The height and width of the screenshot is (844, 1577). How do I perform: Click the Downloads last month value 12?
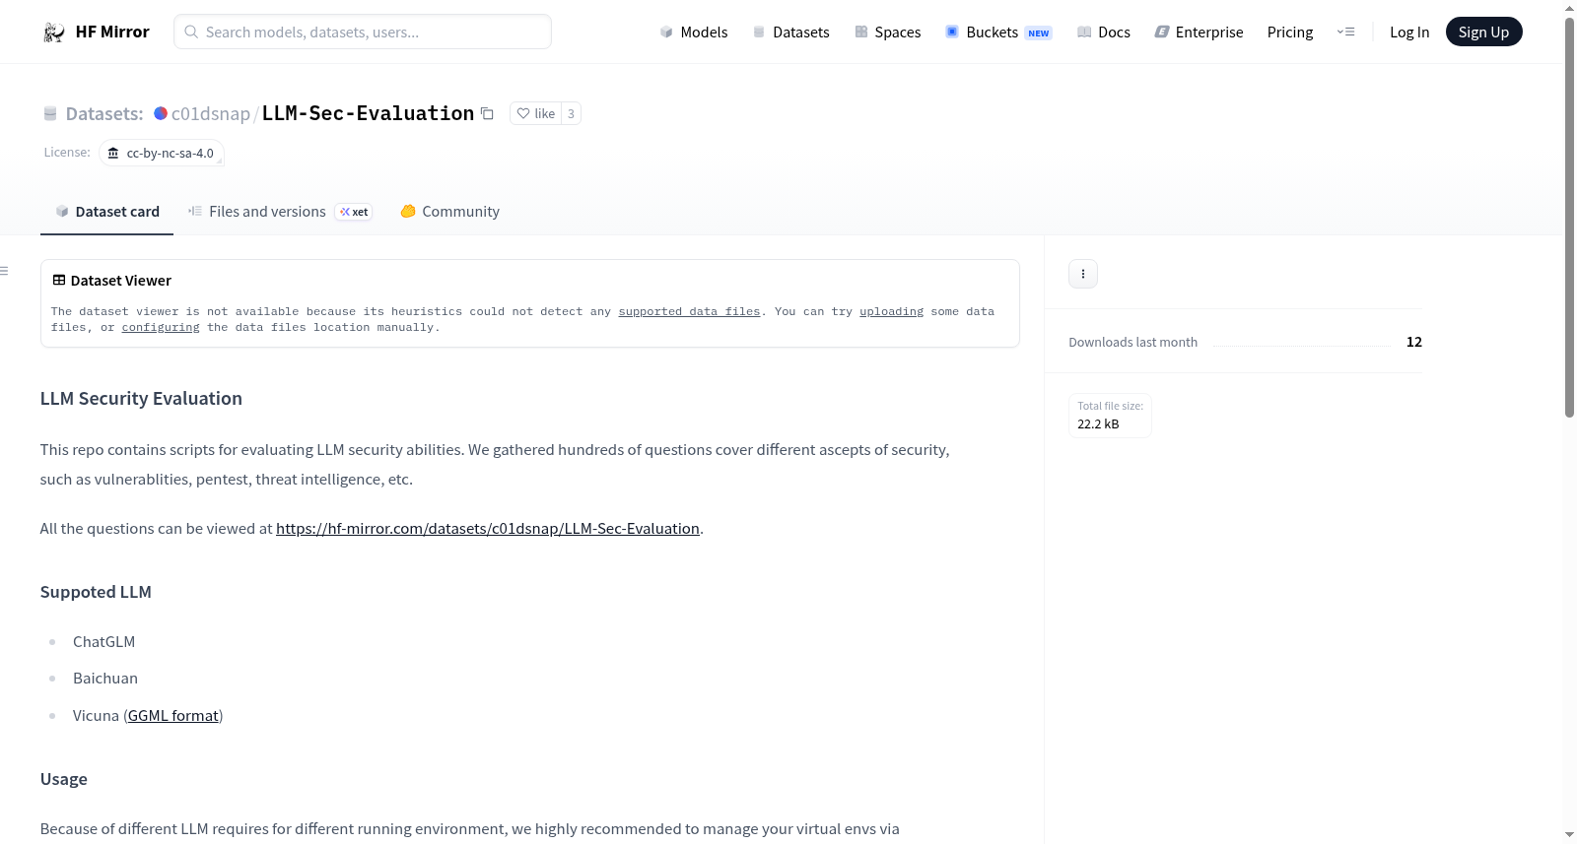pyautogui.click(x=1414, y=342)
